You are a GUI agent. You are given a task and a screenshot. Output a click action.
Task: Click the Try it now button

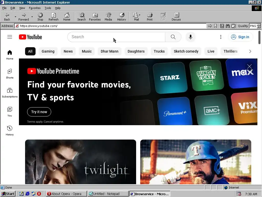click(39, 112)
